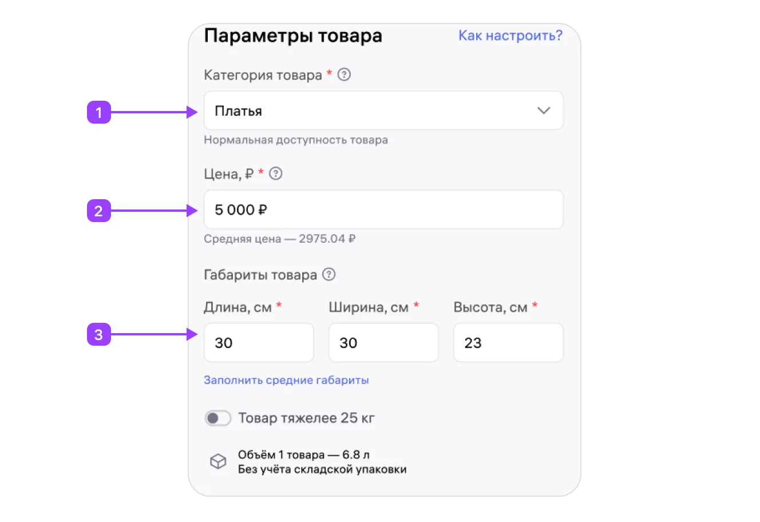Click the purple badge numbered 1
This screenshot has width=760, height=522.
[98, 112]
